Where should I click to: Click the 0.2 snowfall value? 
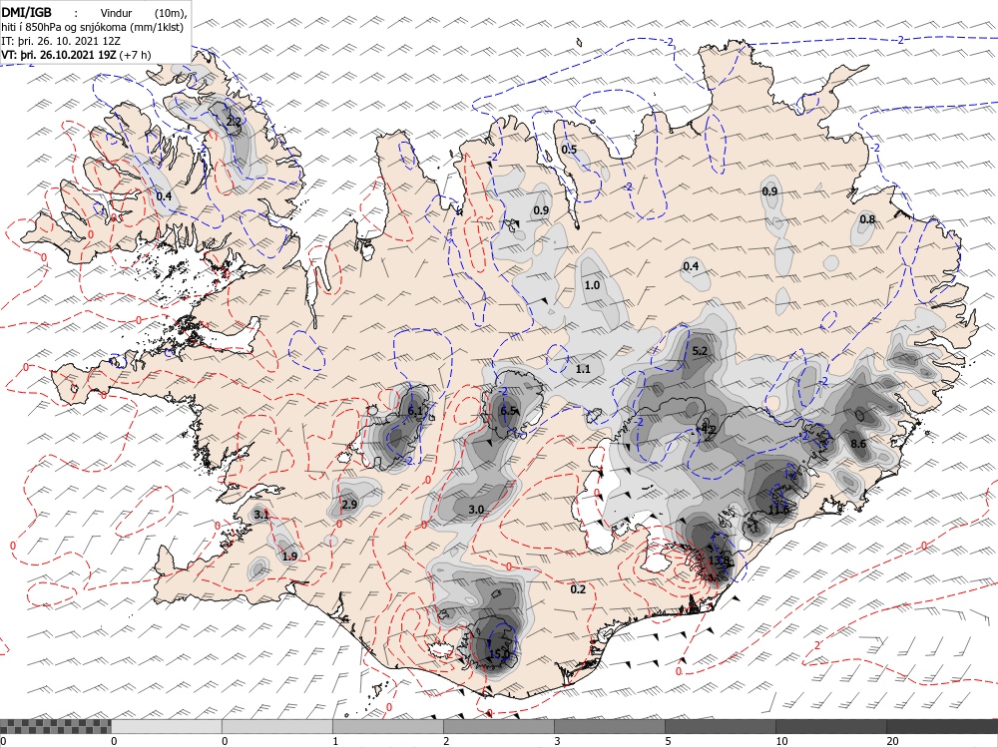click(x=577, y=589)
